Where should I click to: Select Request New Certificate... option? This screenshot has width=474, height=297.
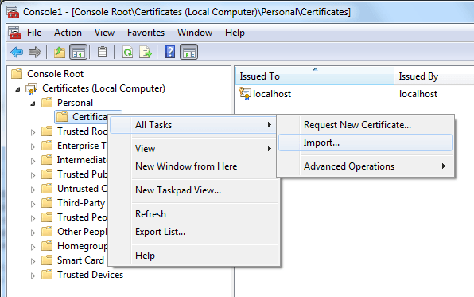pos(365,125)
